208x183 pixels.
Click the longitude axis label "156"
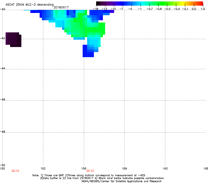pos(84,169)
